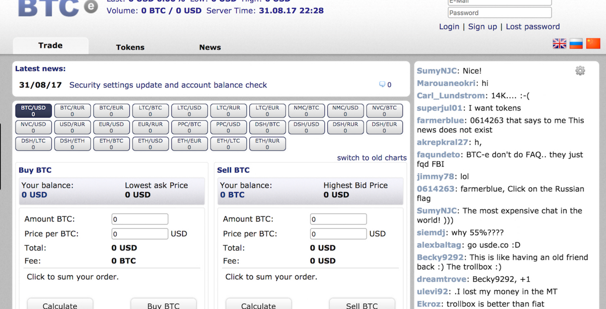This screenshot has height=309, width=606.
Task: Choose the EUR/RUR pair
Action: (151, 127)
